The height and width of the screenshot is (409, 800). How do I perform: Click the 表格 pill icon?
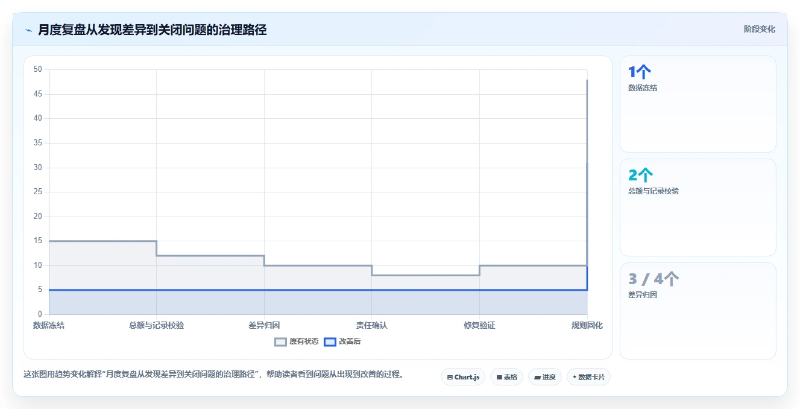coord(499,378)
